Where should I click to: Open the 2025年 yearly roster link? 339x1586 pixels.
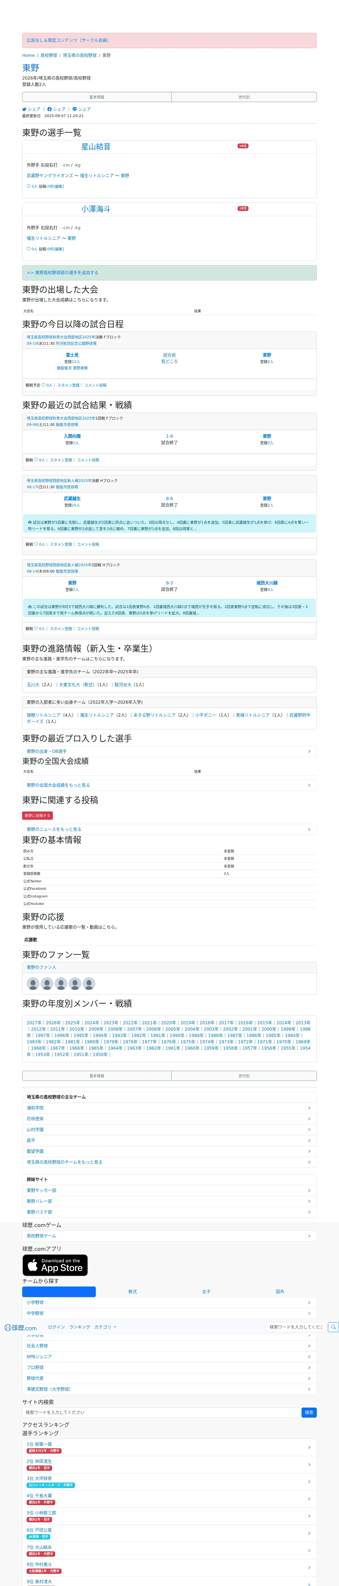[x=72, y=1023]
